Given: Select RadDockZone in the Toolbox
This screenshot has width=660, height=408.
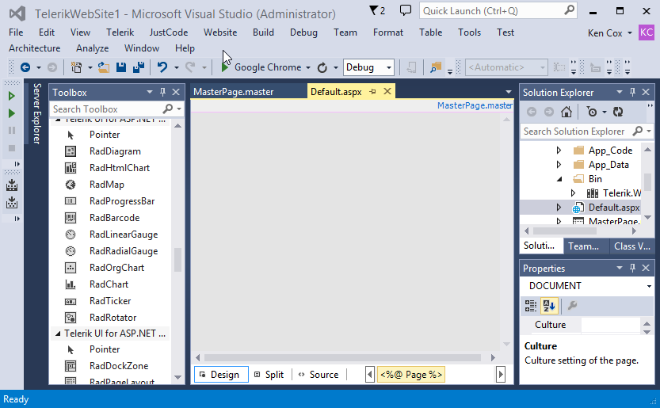Looking at the screenshot, I should [119, 366].
